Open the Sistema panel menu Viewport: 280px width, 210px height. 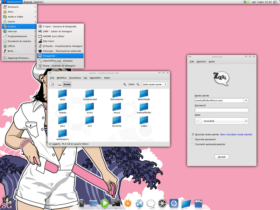[x=38, y=2]
